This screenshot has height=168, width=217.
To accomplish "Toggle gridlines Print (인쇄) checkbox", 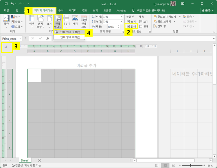I will coord(128,27).
